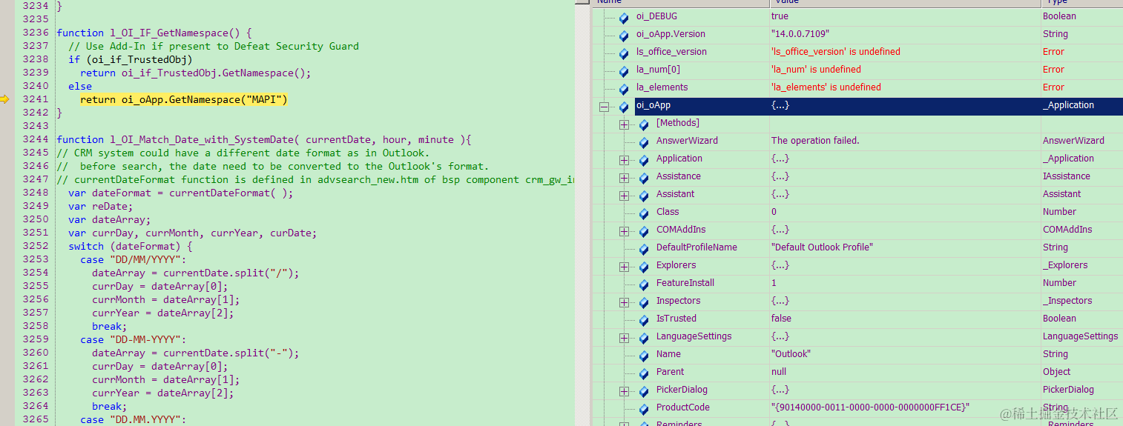Click the Class property cube icon
Screen dimensions: 1123x426
click(643, 213)
